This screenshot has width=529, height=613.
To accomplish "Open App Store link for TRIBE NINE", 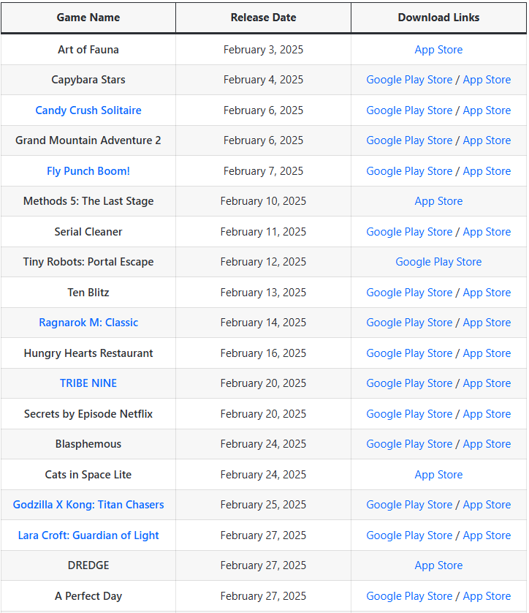I will click(487, 383).
